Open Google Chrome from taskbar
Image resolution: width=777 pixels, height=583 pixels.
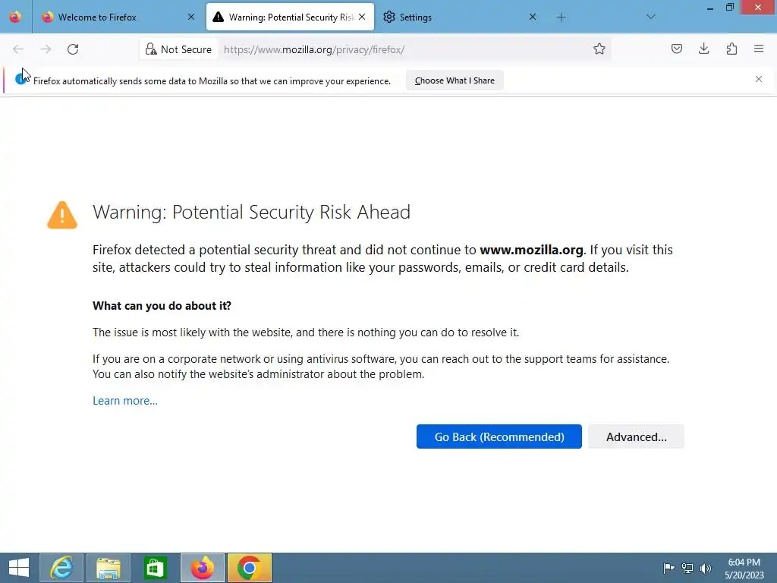pos(250,568)
